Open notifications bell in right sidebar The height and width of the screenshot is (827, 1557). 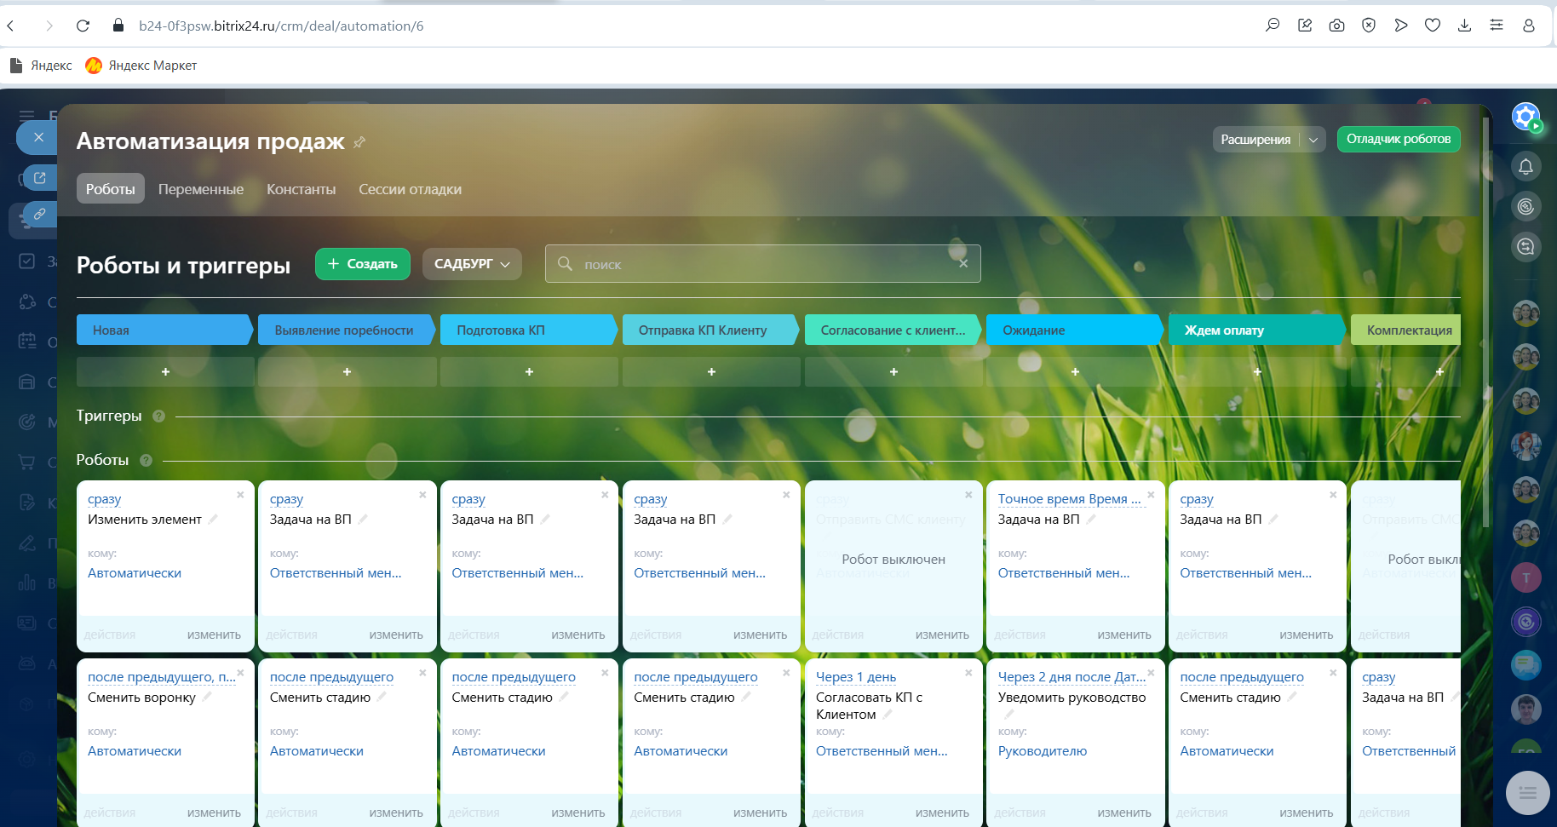point(1525,167)
